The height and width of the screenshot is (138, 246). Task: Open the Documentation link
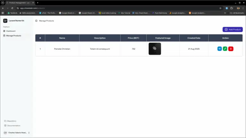(x=13, y=126)
